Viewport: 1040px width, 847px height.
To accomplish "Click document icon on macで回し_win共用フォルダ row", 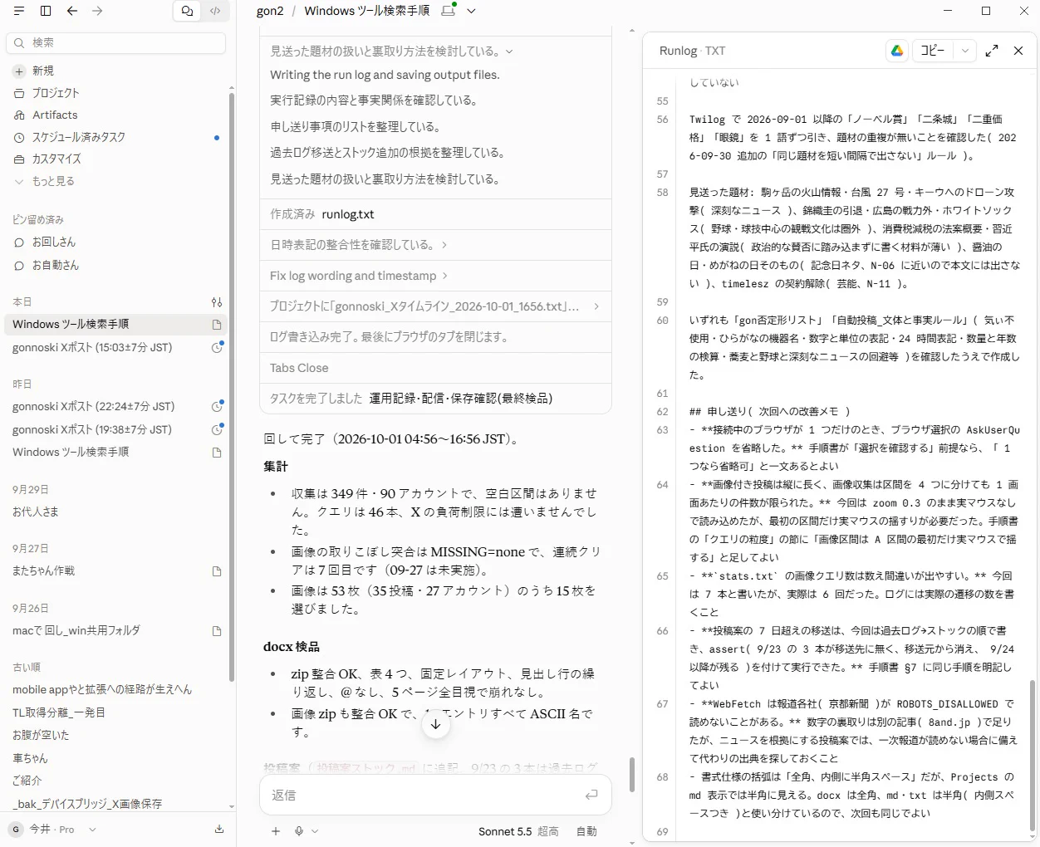I will pos(217,631).
